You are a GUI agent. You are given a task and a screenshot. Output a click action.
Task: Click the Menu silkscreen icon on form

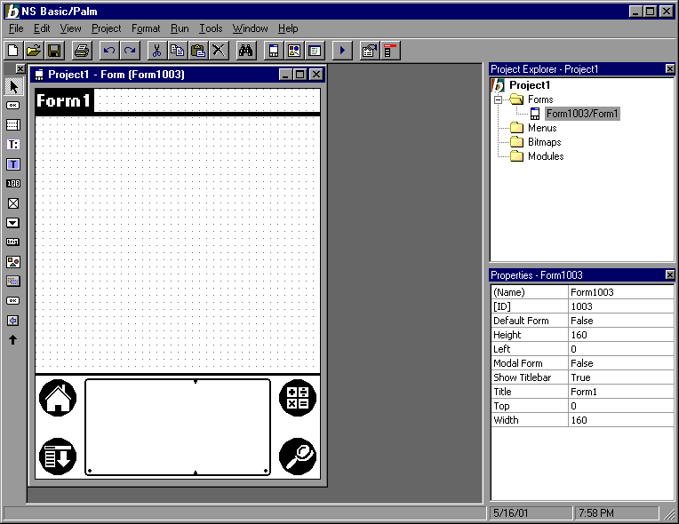pos(58,457)
